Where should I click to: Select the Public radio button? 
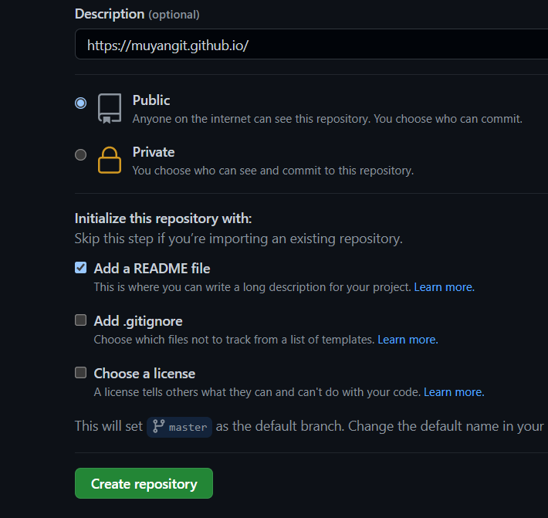coord(80,103)
